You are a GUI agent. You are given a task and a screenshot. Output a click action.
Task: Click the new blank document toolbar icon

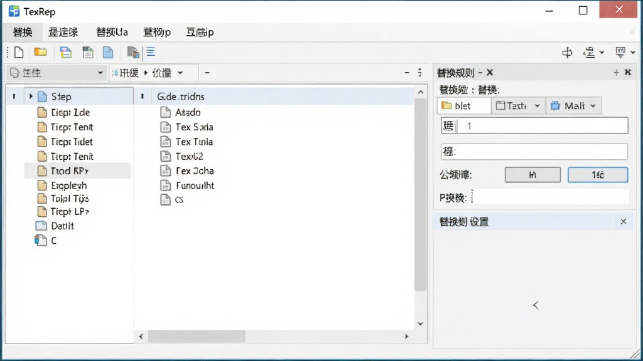point(19,53)
